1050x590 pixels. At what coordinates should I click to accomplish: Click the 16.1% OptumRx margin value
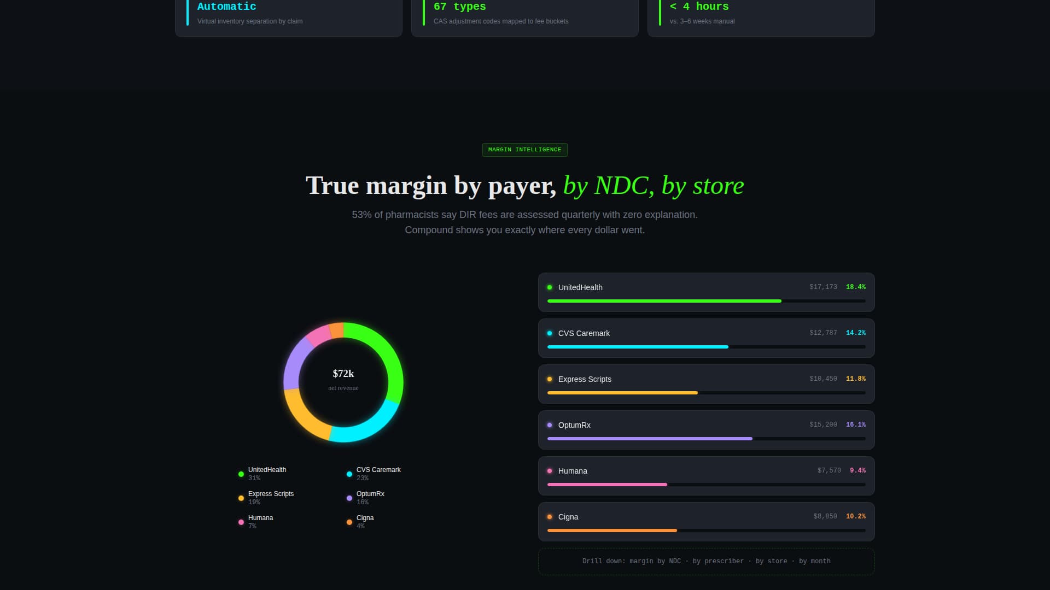(x=856, y=424)
